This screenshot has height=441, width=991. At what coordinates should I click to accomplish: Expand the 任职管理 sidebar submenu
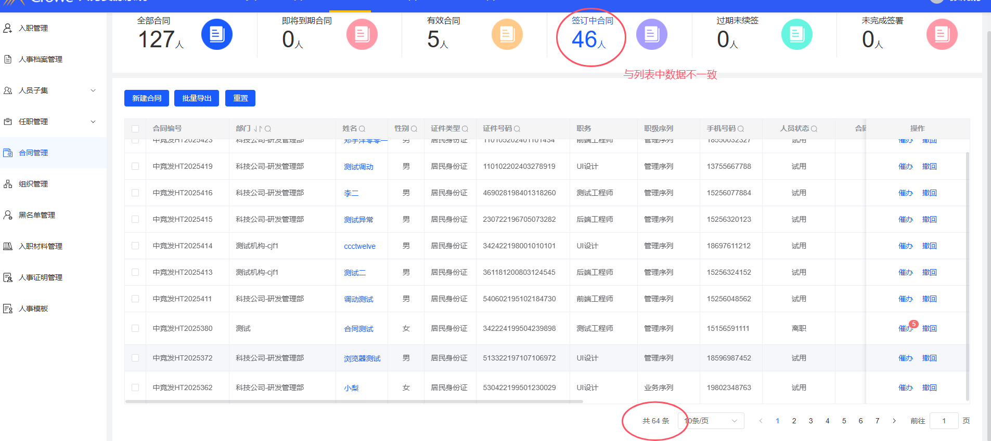(93, 122)
